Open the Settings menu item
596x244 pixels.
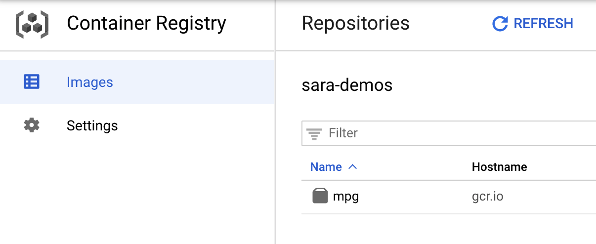tap(92, 125)
